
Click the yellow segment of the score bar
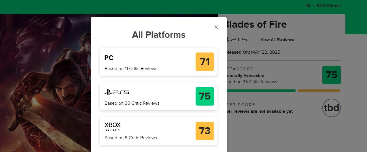319,91
